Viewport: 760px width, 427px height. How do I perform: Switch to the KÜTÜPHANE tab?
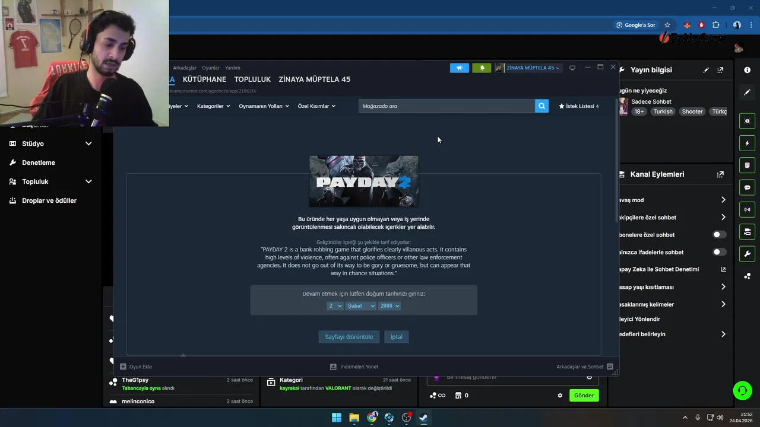click(x=204, y=79)
